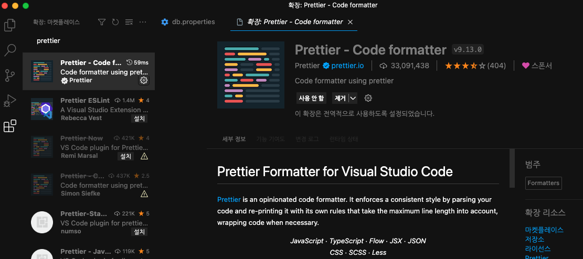Click the gear icon beside the 제거 button
The width and height of the screenshot is (583, 259).
368,98
